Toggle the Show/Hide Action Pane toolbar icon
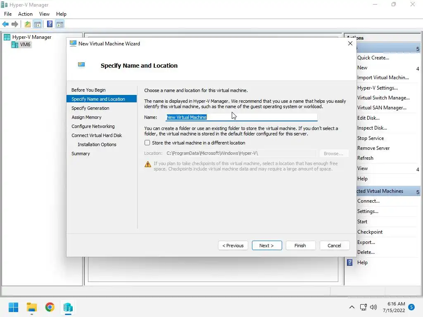Image resolution: width=423 pixels, height=317 pixels. tap(60, 24)
